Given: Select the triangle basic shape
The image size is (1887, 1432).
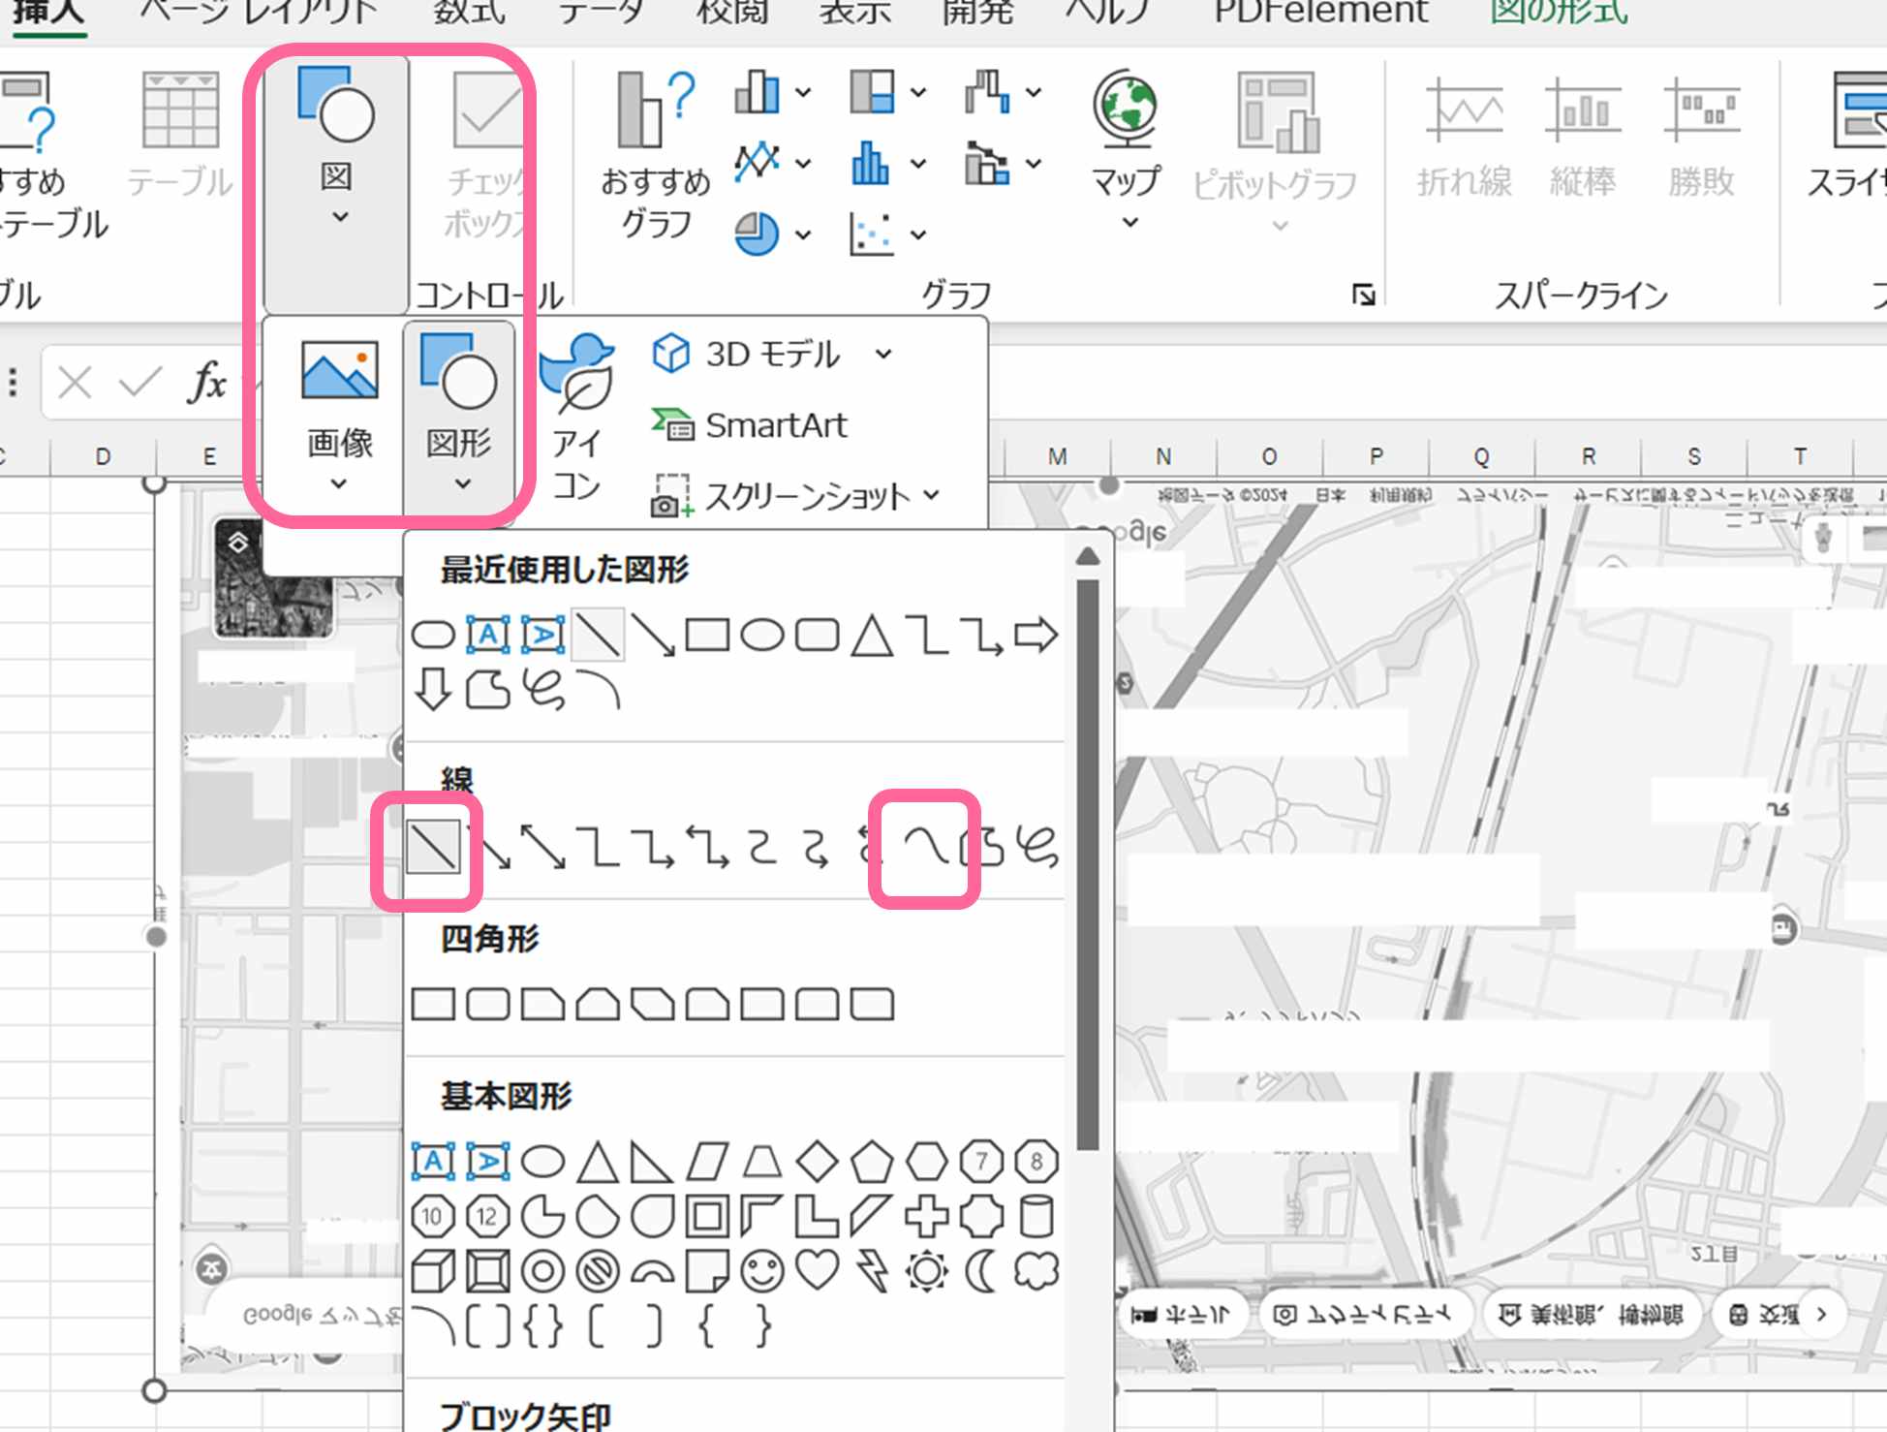Looking at the screenshot, I should [x=599, y=1161].
